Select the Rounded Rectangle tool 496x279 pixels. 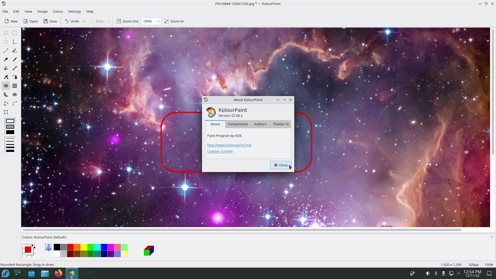point(6,86)
